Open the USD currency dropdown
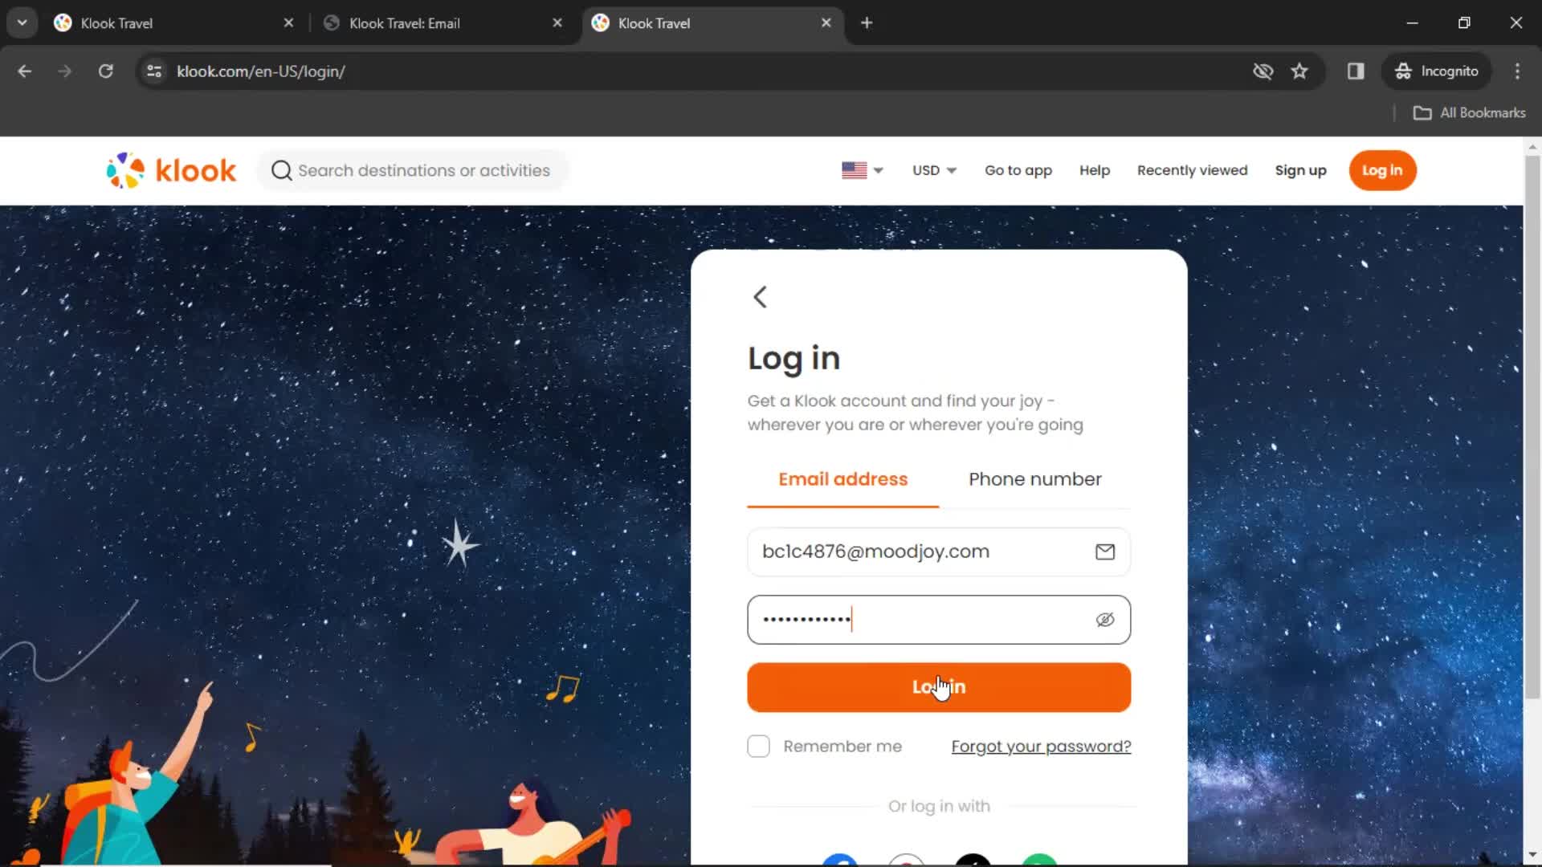The image size is (1542, 867). coord(932,170)
